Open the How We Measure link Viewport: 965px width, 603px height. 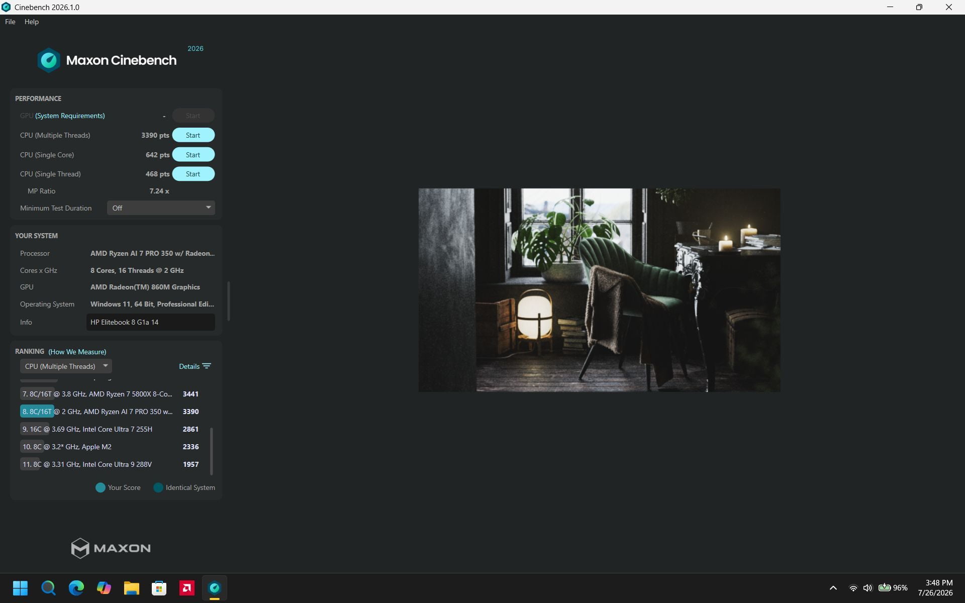click(x=77, y=352)
